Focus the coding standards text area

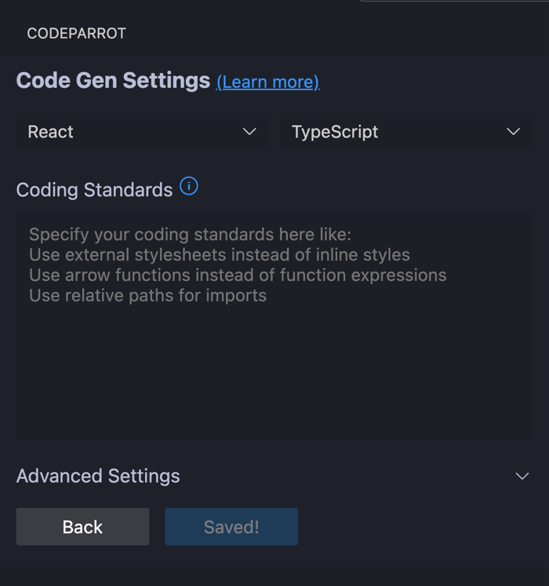point(274,325)
